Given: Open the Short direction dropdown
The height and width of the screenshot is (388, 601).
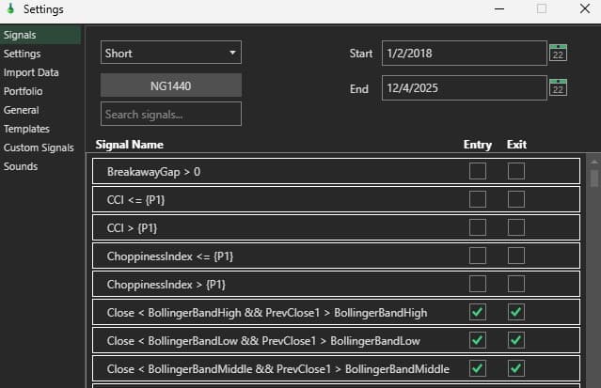Looking at the screenshot, I should (x=171, y=53).
